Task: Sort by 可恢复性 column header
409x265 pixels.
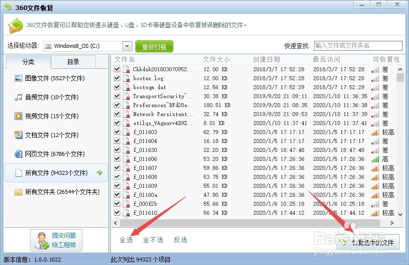Action: (386, 60)
